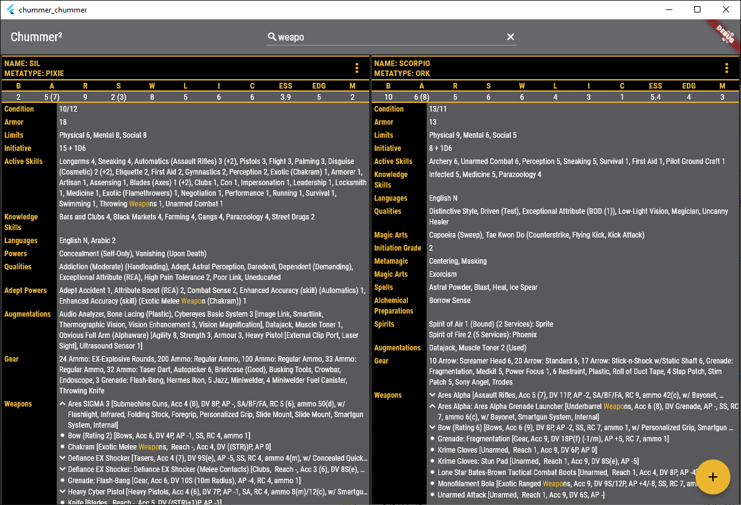The width and height of the screenshot is (741, 505).
Task: Clear the search field with X icon
Action: [510, 37]
